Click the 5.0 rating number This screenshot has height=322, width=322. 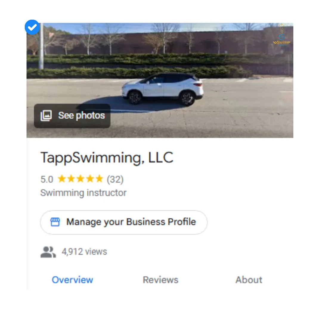[47, 179]
